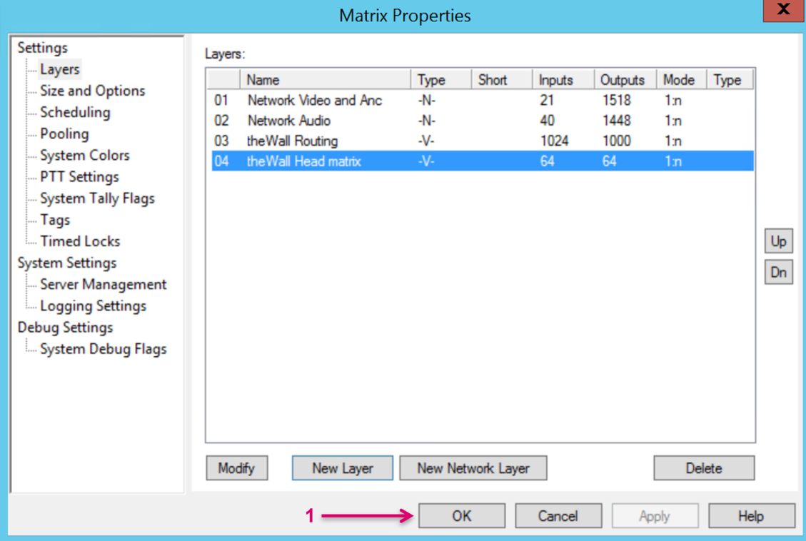Open Logging Settings page
Viewport: 806px width, 541px height.
click(93, 305)
